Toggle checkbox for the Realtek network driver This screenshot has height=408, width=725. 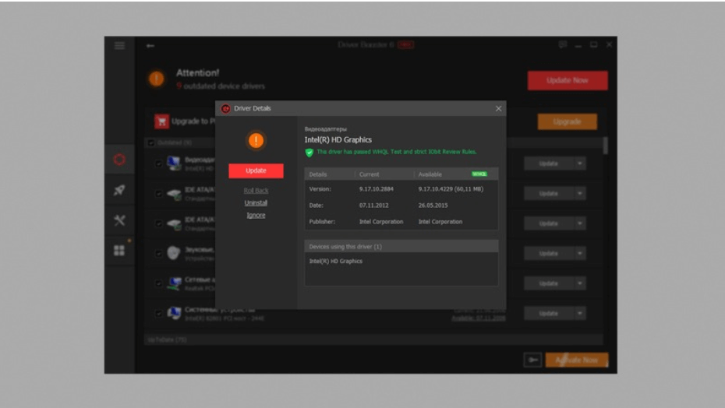click(x=159, y=283)
